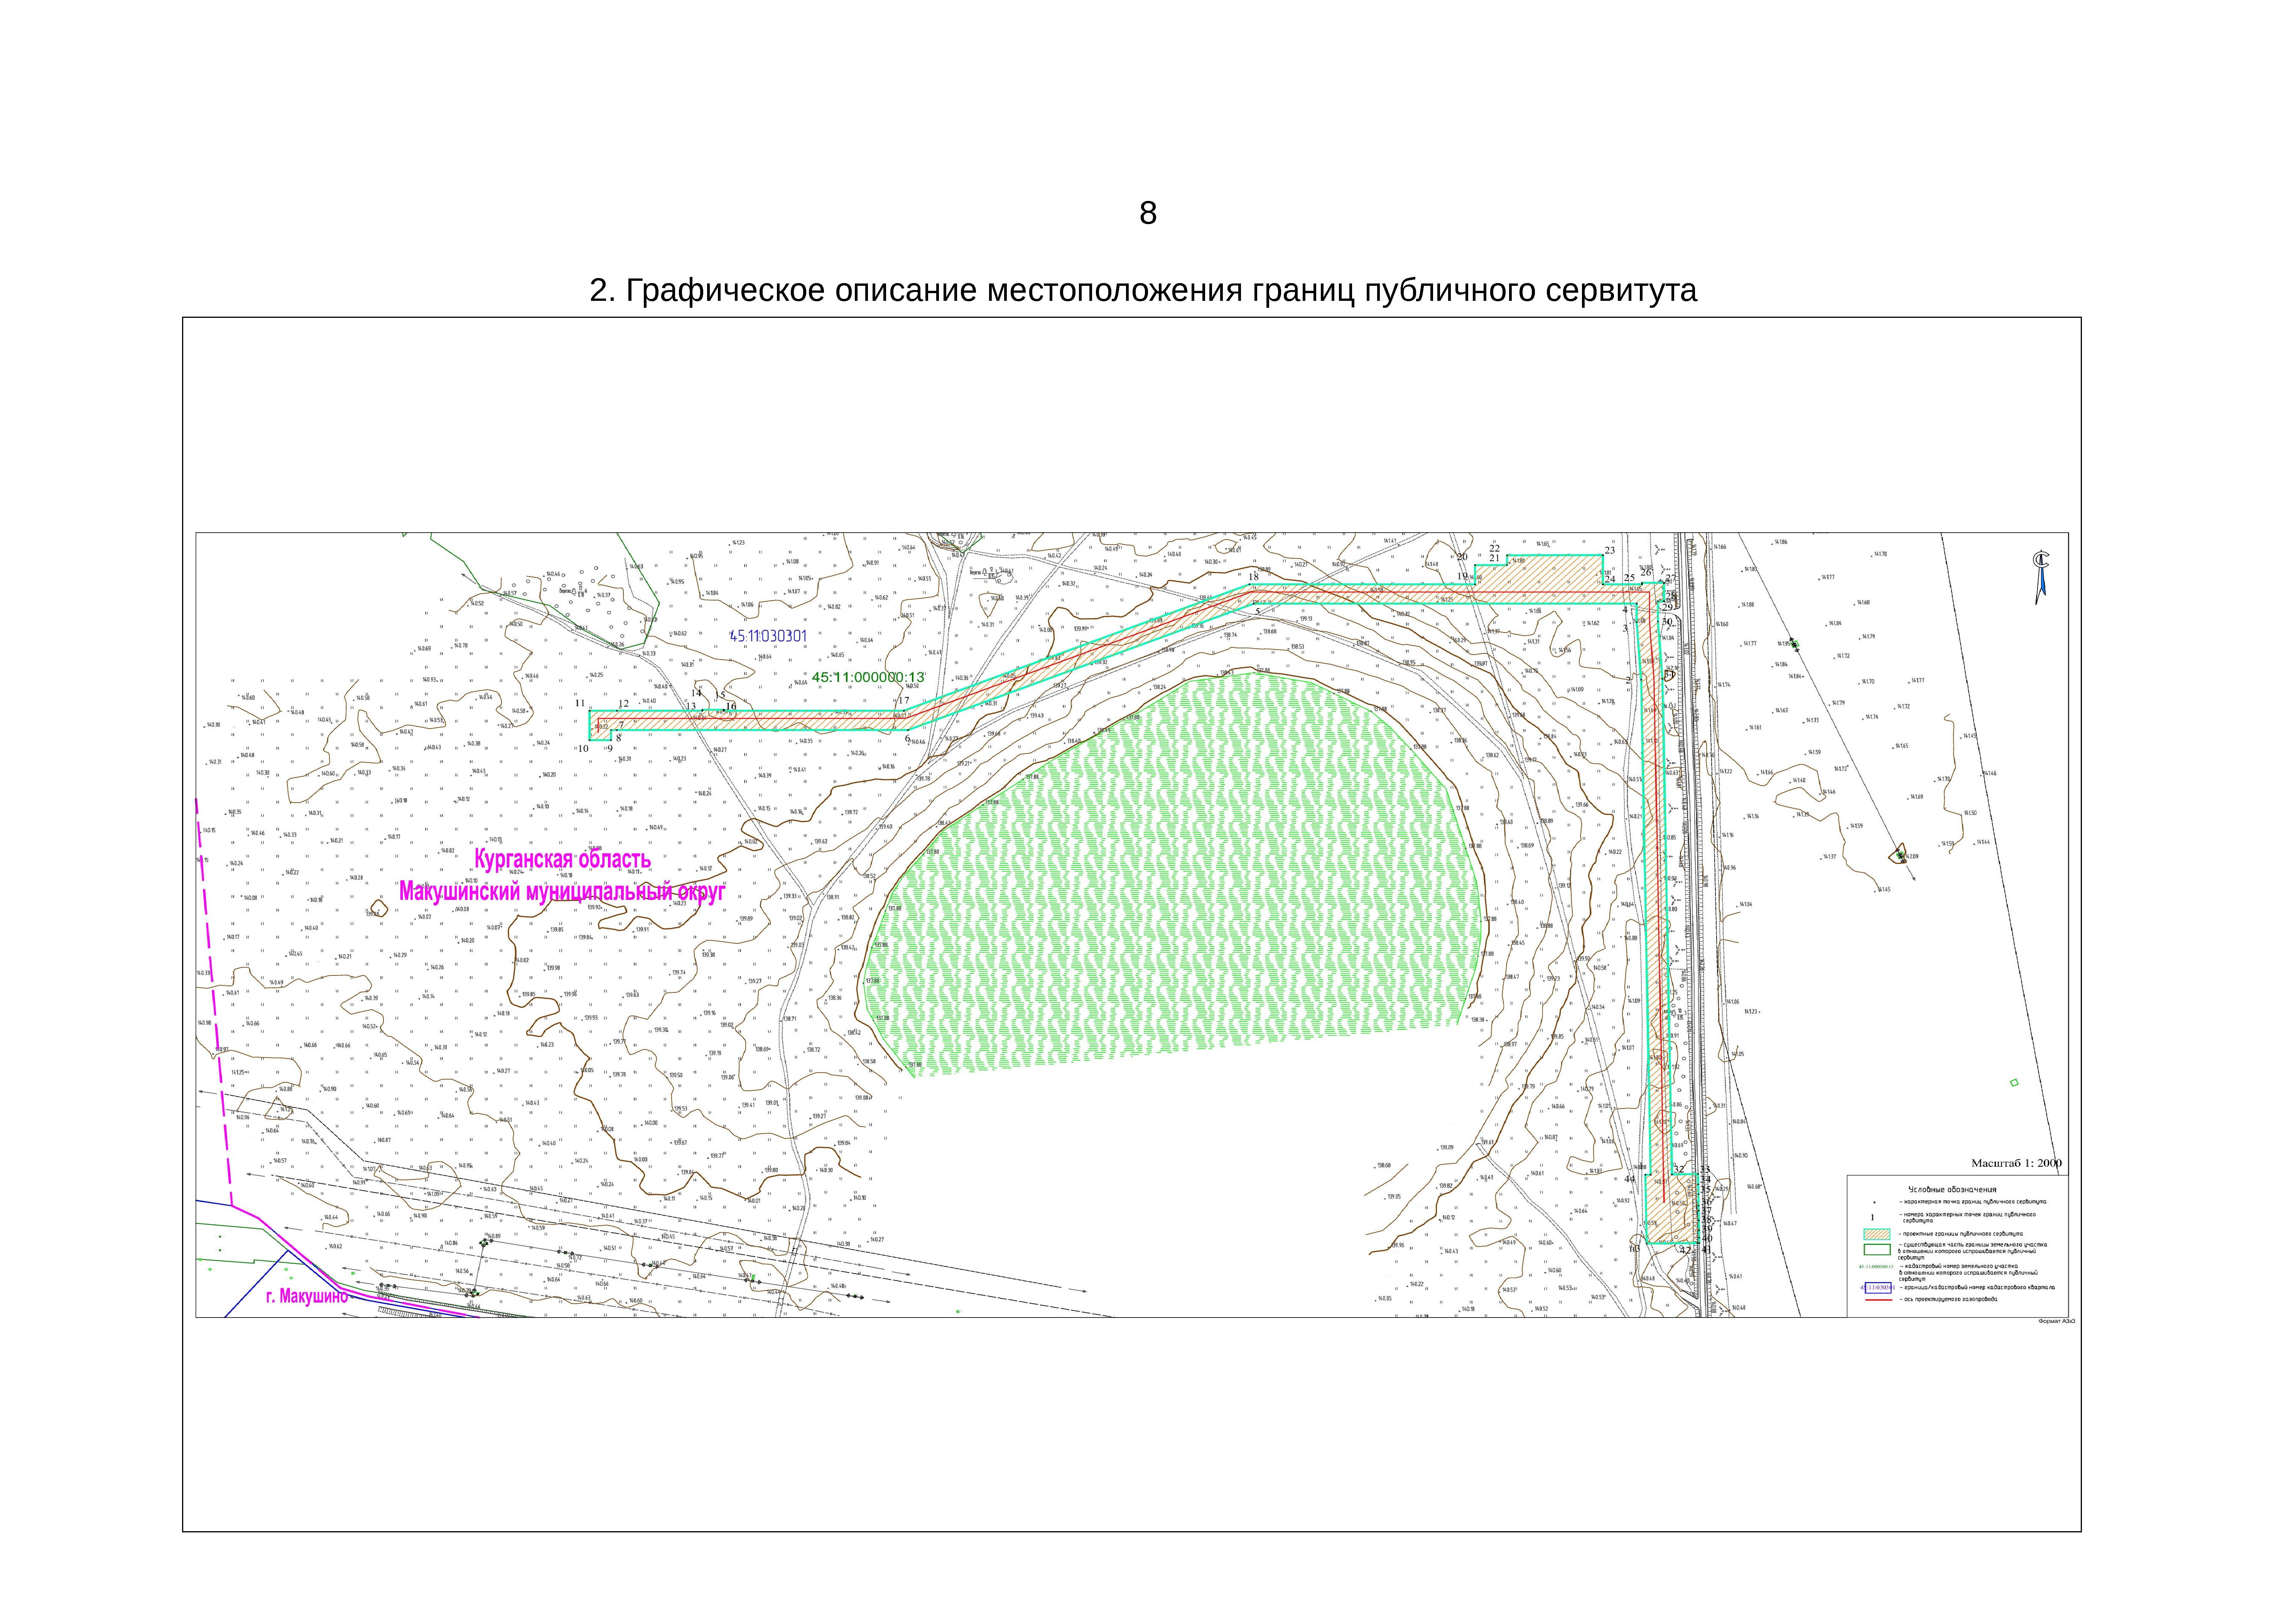Click the Макушинский муниципальный округ label
The width and height of the screenshot is (2296, 1623).
(x=562, y=892)
